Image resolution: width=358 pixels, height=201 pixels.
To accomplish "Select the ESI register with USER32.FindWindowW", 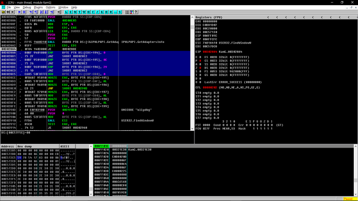I will click(x=223, y=43).
